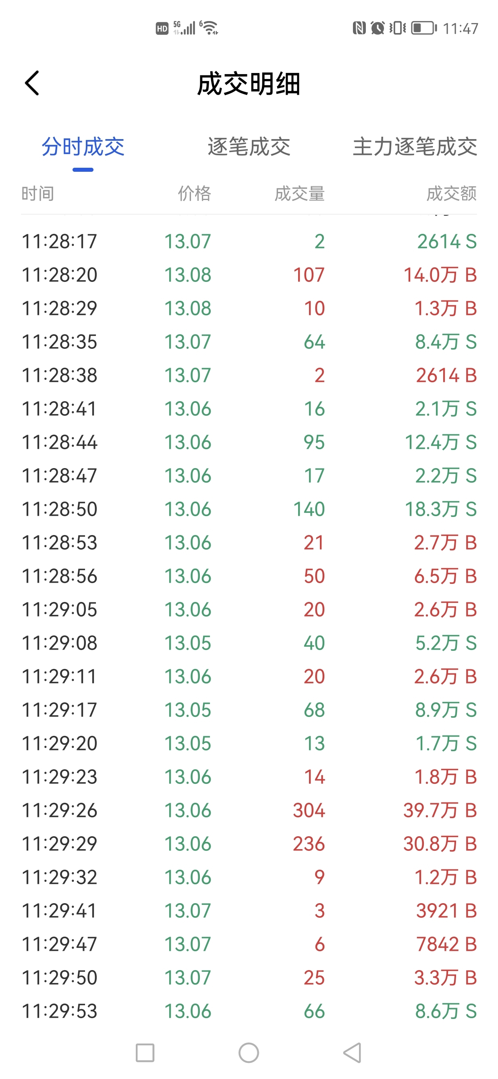
Task: Select the trade row at 11:28:20
Action: point(249,275)
